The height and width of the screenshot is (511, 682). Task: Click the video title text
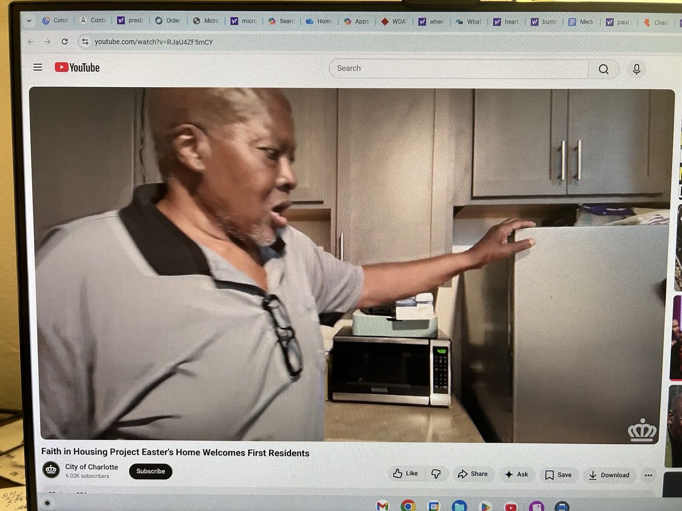click(x=175, y=452)
